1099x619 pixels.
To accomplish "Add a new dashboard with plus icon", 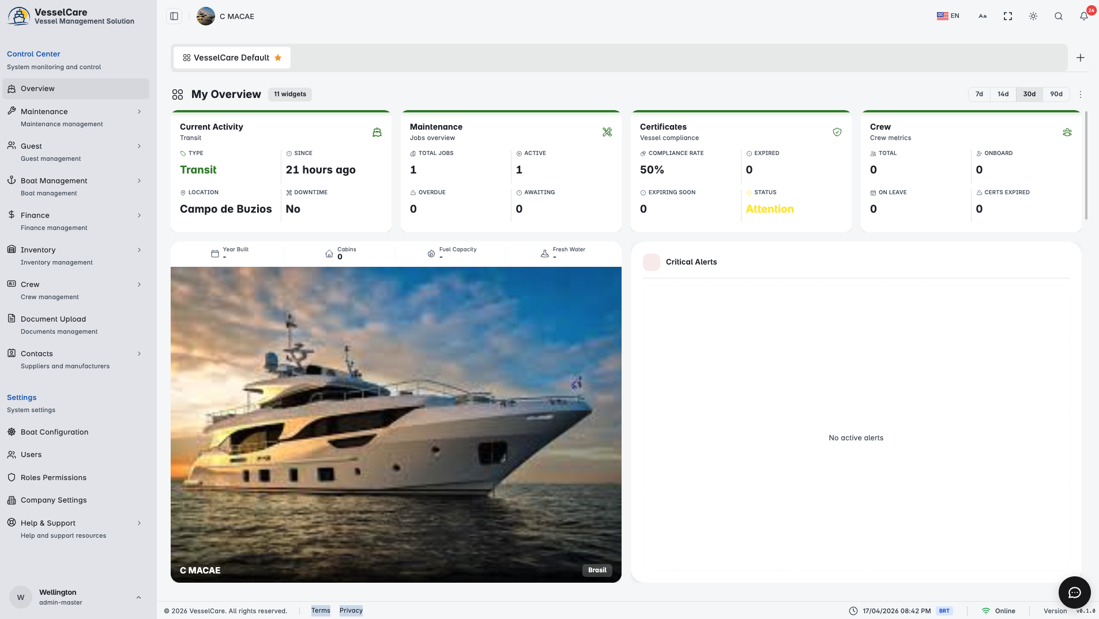I will (1081, 58).
